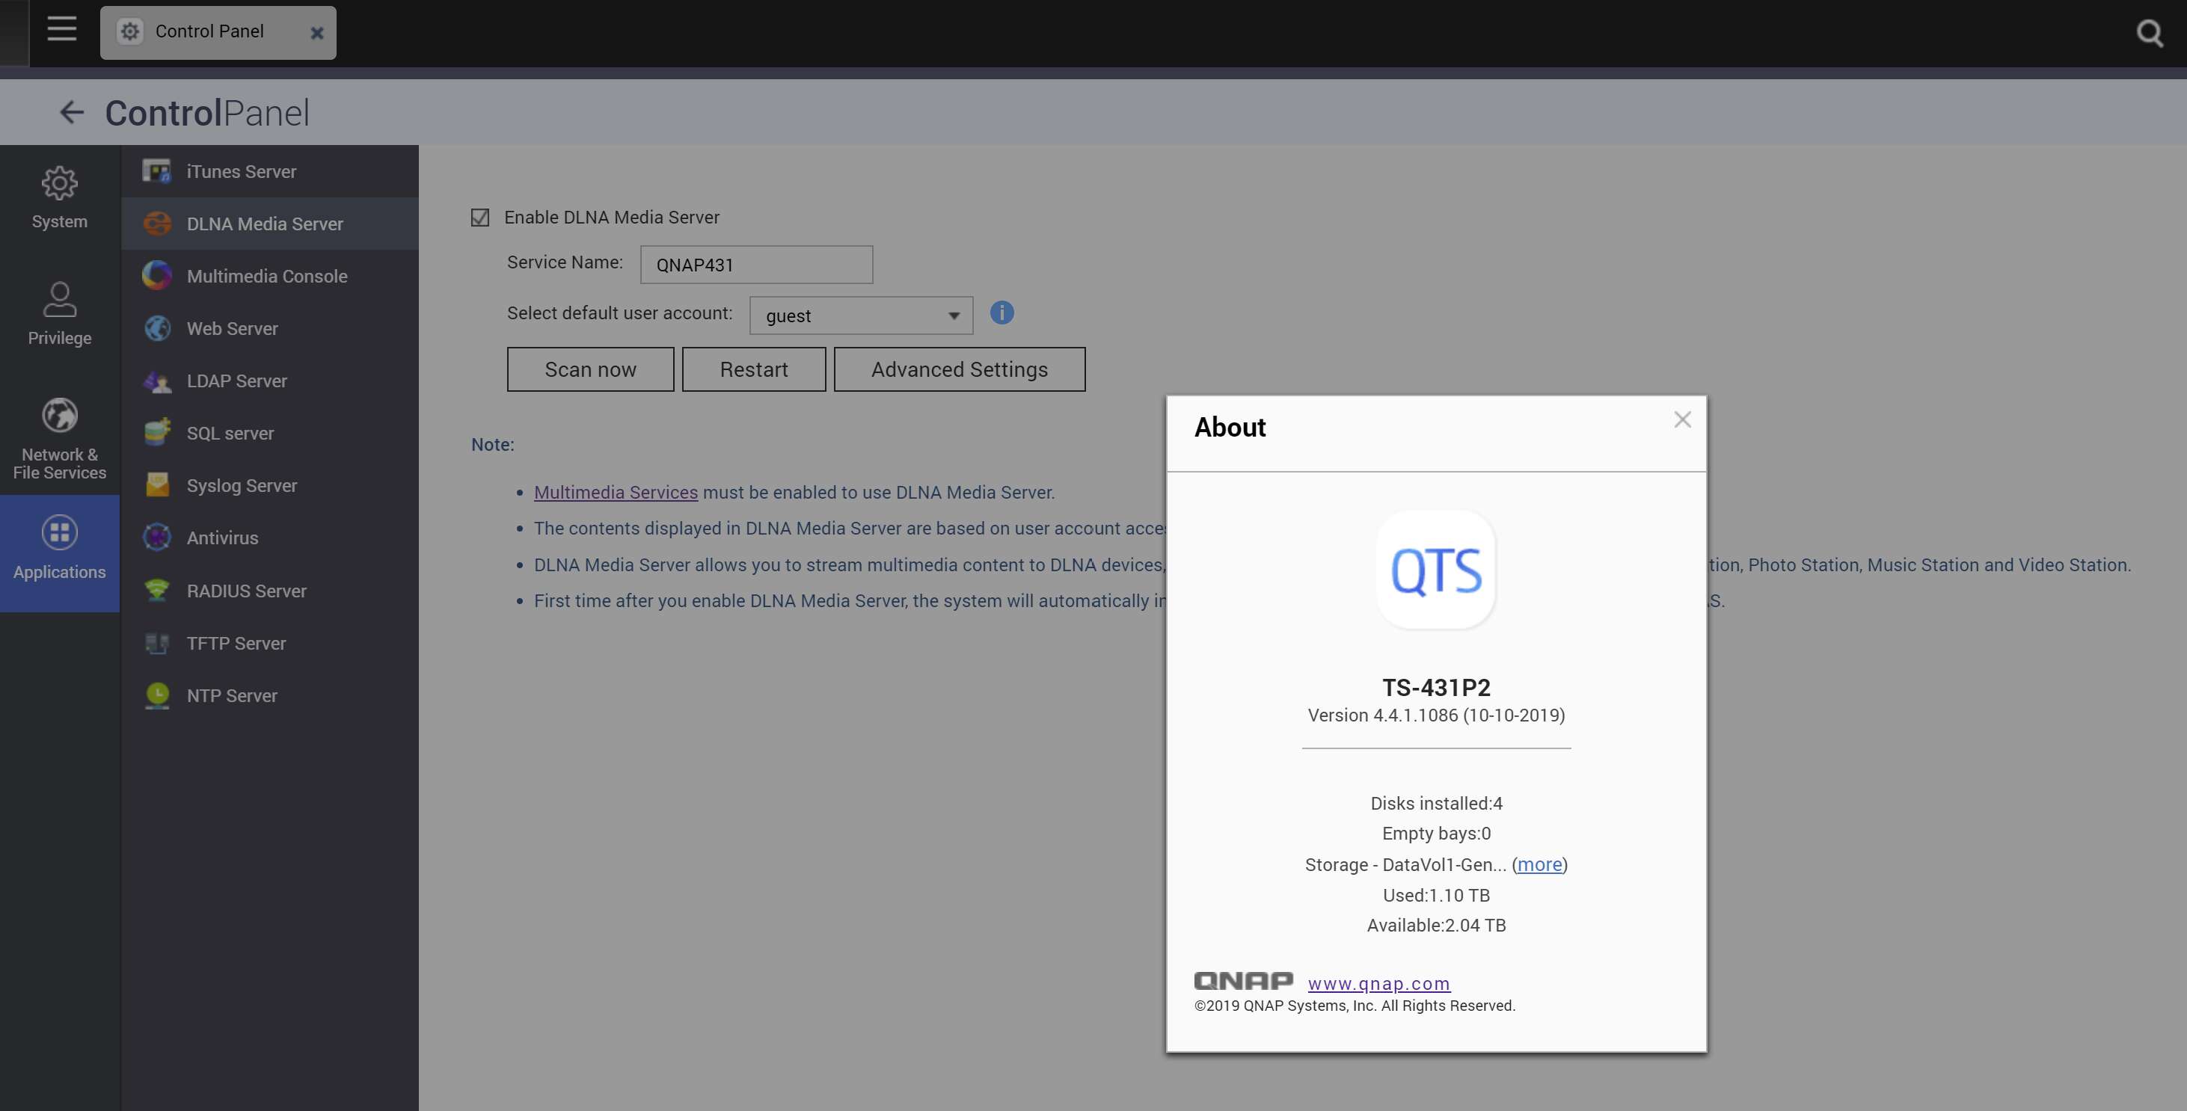Expand default user account dropdown
Image resolution: width=2187 pixels, height=1111 pixels.
[861, 316]
